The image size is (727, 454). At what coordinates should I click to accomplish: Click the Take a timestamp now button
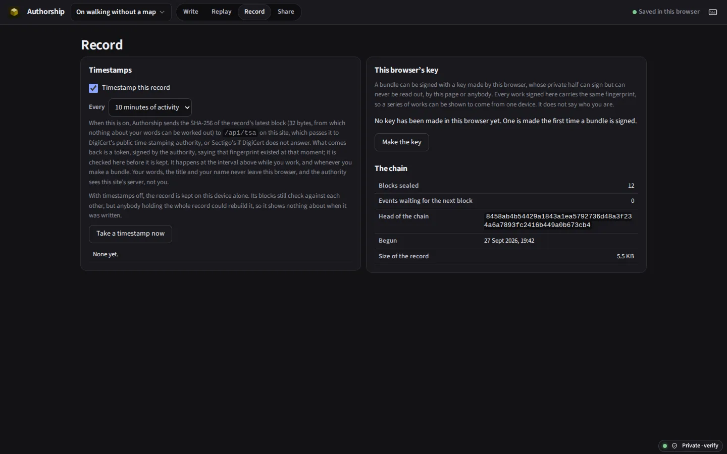click(130, 234)
